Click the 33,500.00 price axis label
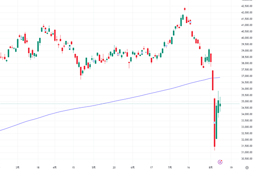Viewport: 254px width, 170px height. (x=247, y=120)
